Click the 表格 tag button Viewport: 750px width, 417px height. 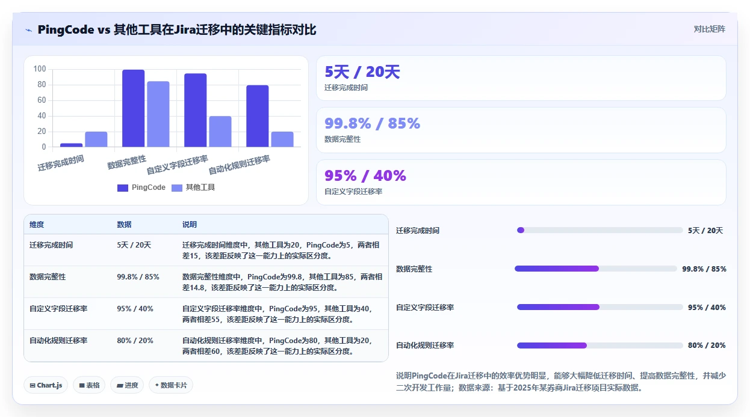pos(89,385)
